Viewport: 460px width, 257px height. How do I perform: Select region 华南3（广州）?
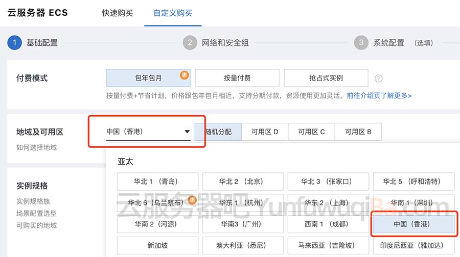click(x=243, y=224)
